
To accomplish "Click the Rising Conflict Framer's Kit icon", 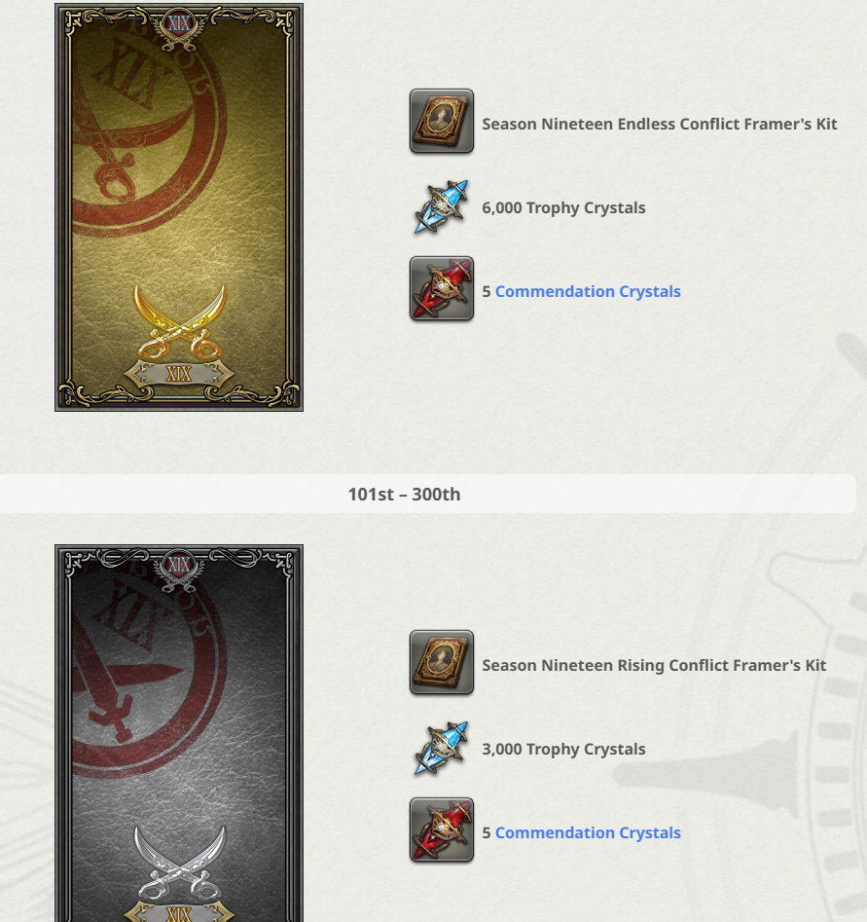I will pyautogui.click(x=442, y=662).
